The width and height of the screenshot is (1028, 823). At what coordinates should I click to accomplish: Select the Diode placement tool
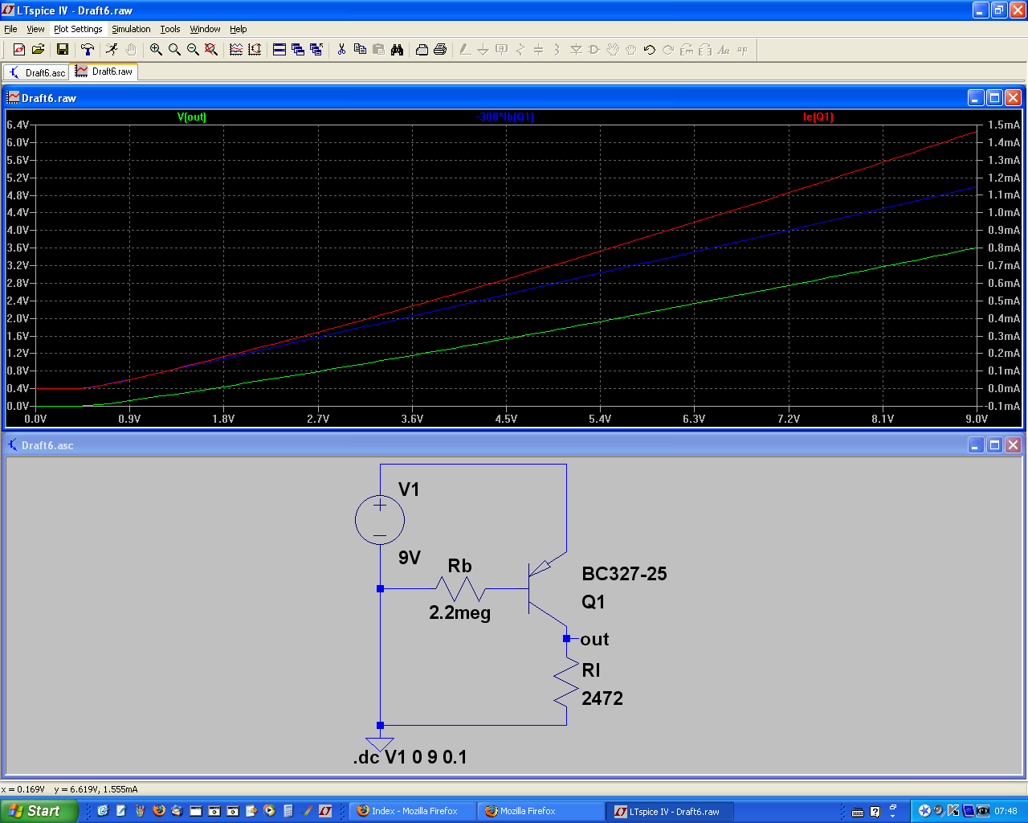coord(577,50)
